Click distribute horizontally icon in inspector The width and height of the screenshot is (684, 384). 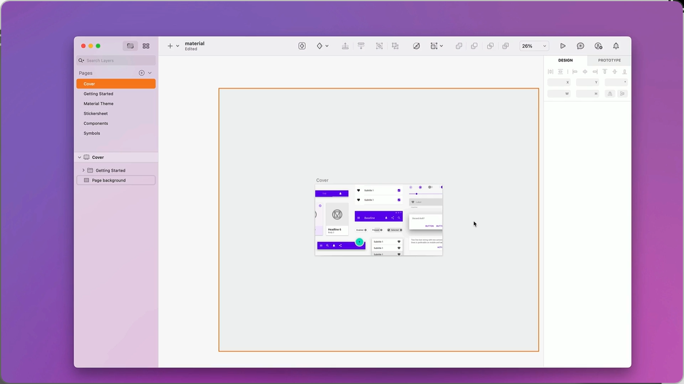click(x=550, y=71)
